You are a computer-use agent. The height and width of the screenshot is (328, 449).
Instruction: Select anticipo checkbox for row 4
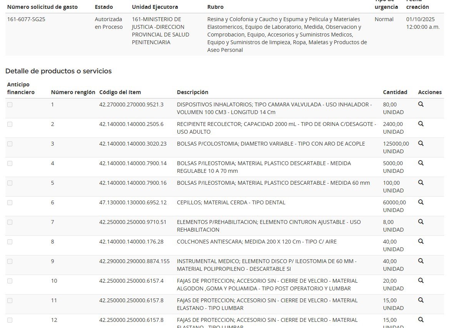click(x=10, y=164)
